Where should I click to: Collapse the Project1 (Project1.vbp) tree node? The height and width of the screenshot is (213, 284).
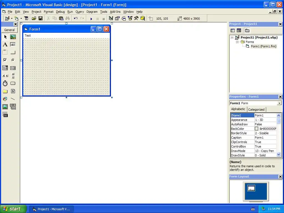coord(232,38)
